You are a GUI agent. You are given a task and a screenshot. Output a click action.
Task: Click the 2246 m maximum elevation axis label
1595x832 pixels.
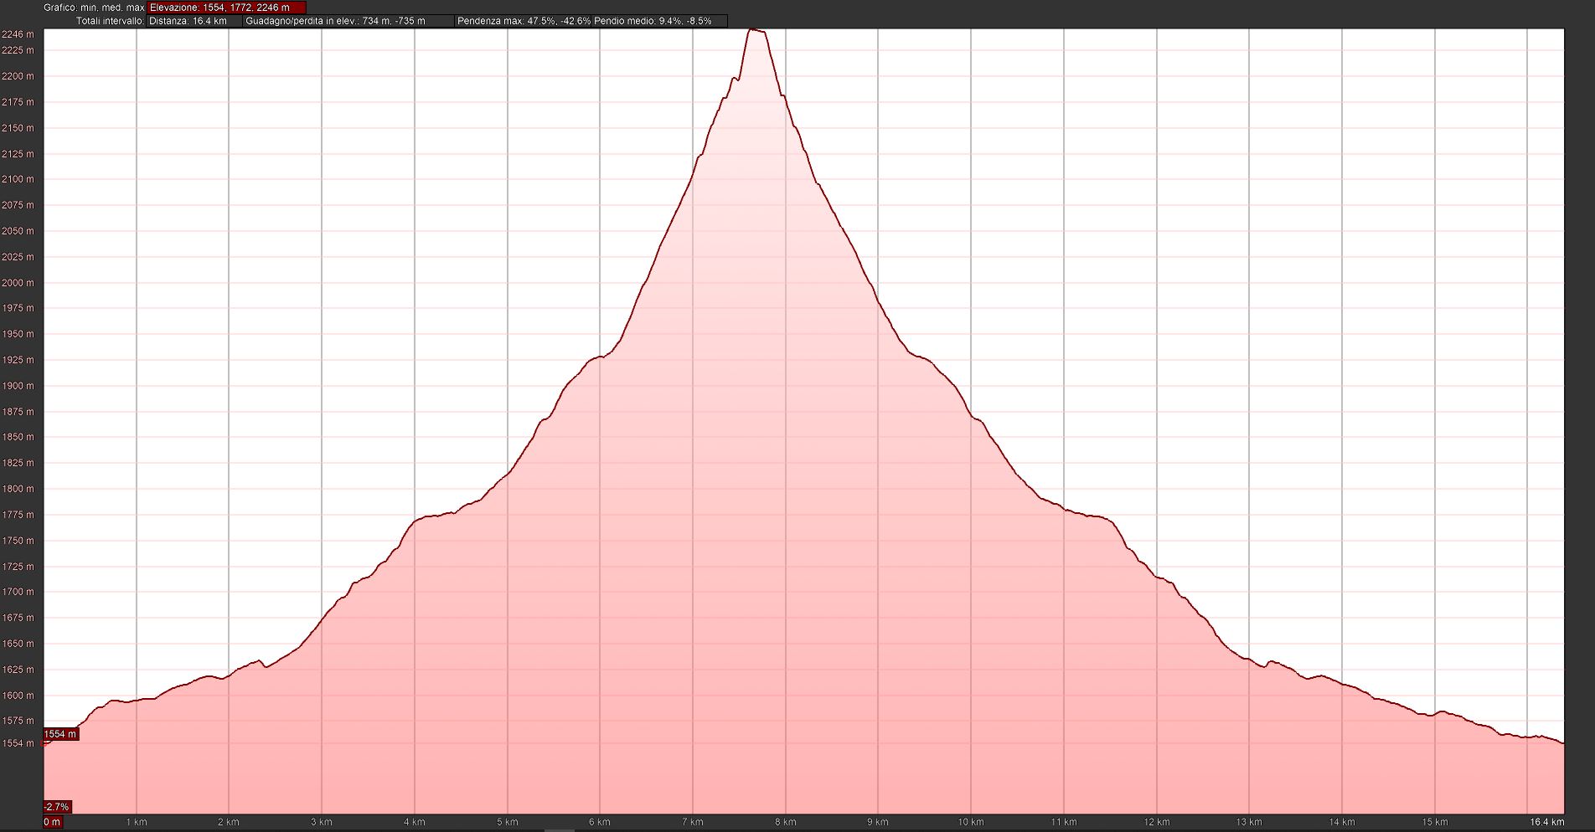[18, 34]
